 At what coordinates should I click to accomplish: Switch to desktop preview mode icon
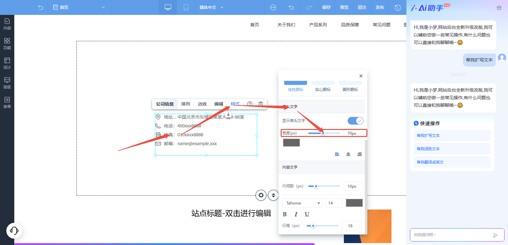coord(168,7)
